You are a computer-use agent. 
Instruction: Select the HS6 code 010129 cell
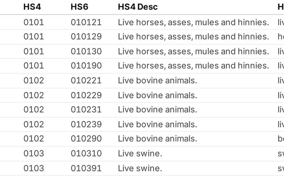pyautogui.click(x=86, y=37)
